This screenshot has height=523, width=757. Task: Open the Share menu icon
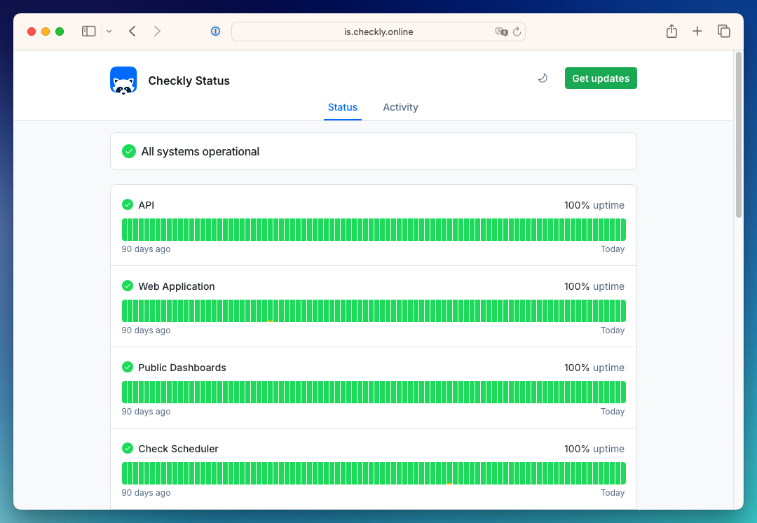[x=671, y=31]
